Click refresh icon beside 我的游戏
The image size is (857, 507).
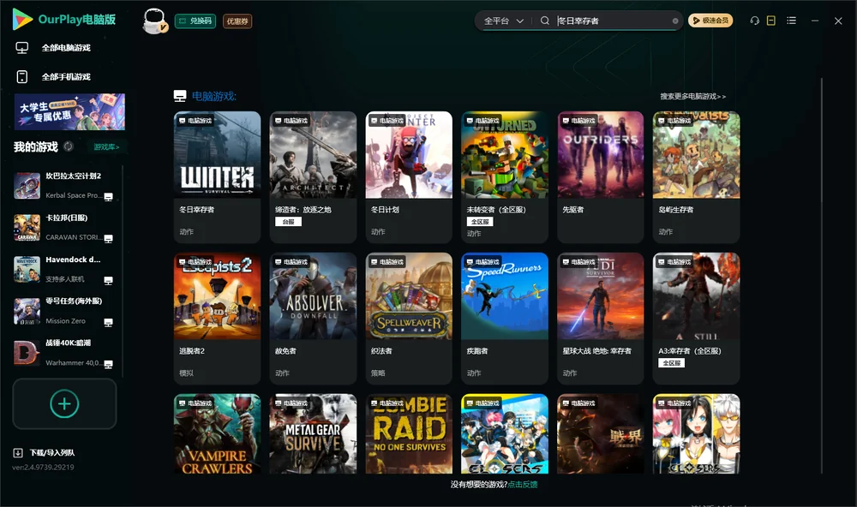click(x=69, y=146)
